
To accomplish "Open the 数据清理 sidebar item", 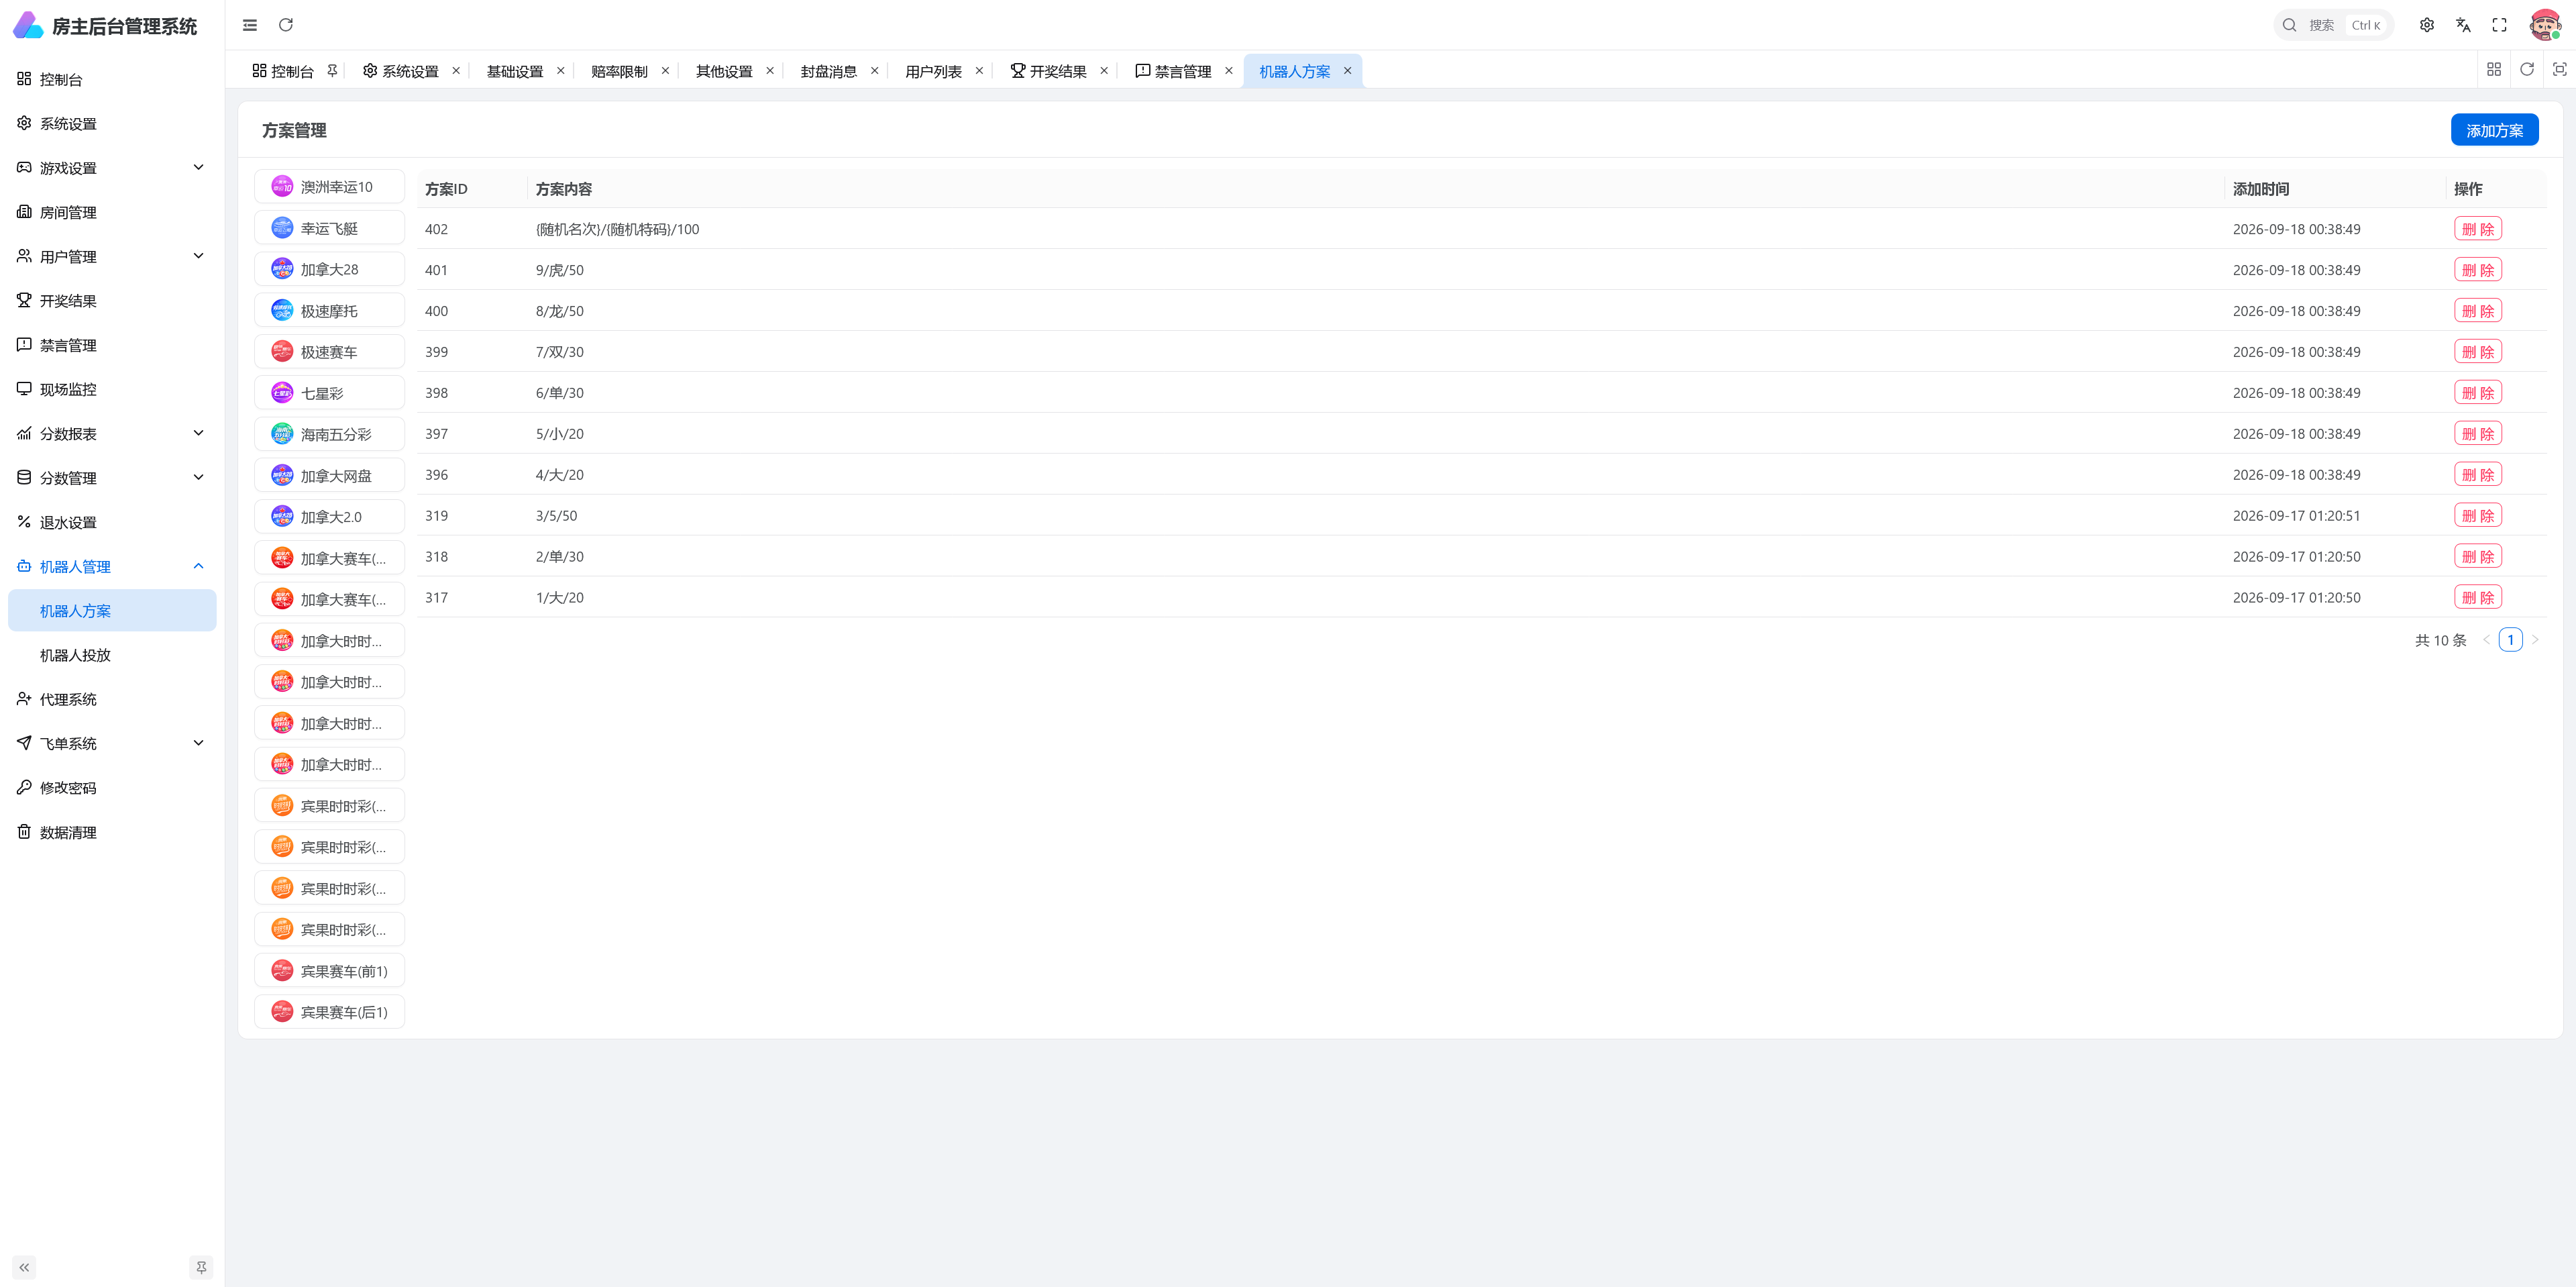I will point(112,832).
